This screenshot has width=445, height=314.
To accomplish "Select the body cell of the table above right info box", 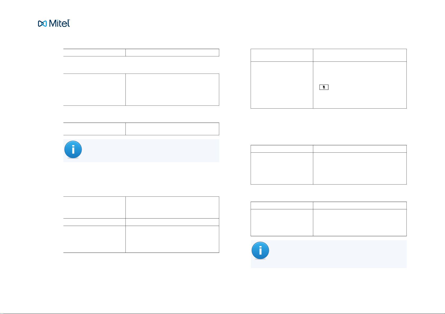I will tap(360, 223).
